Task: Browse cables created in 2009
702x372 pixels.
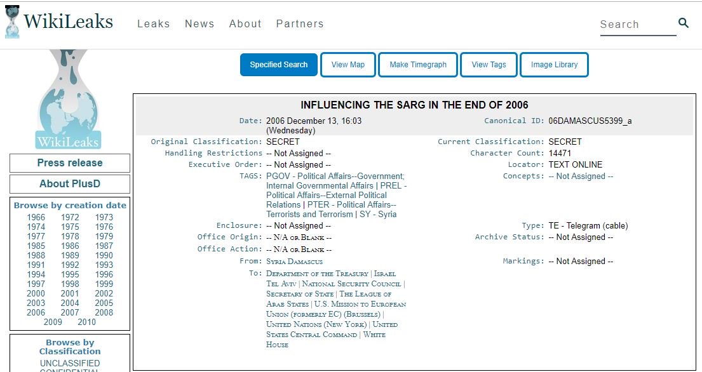Action: click(x=53, y=322)
